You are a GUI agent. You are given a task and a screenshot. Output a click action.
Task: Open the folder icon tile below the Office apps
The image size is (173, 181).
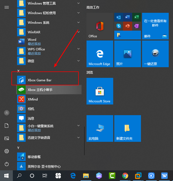click(x=128, y=35)
